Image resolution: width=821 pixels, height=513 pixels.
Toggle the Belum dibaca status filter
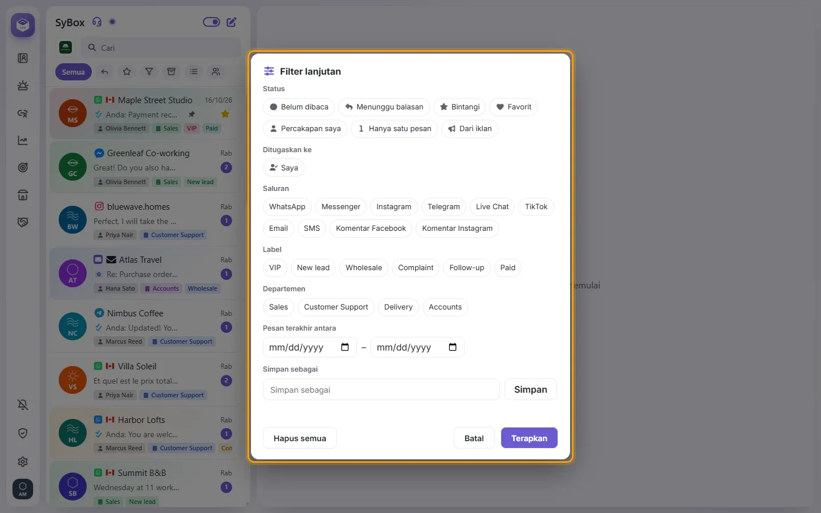point(299,107)
